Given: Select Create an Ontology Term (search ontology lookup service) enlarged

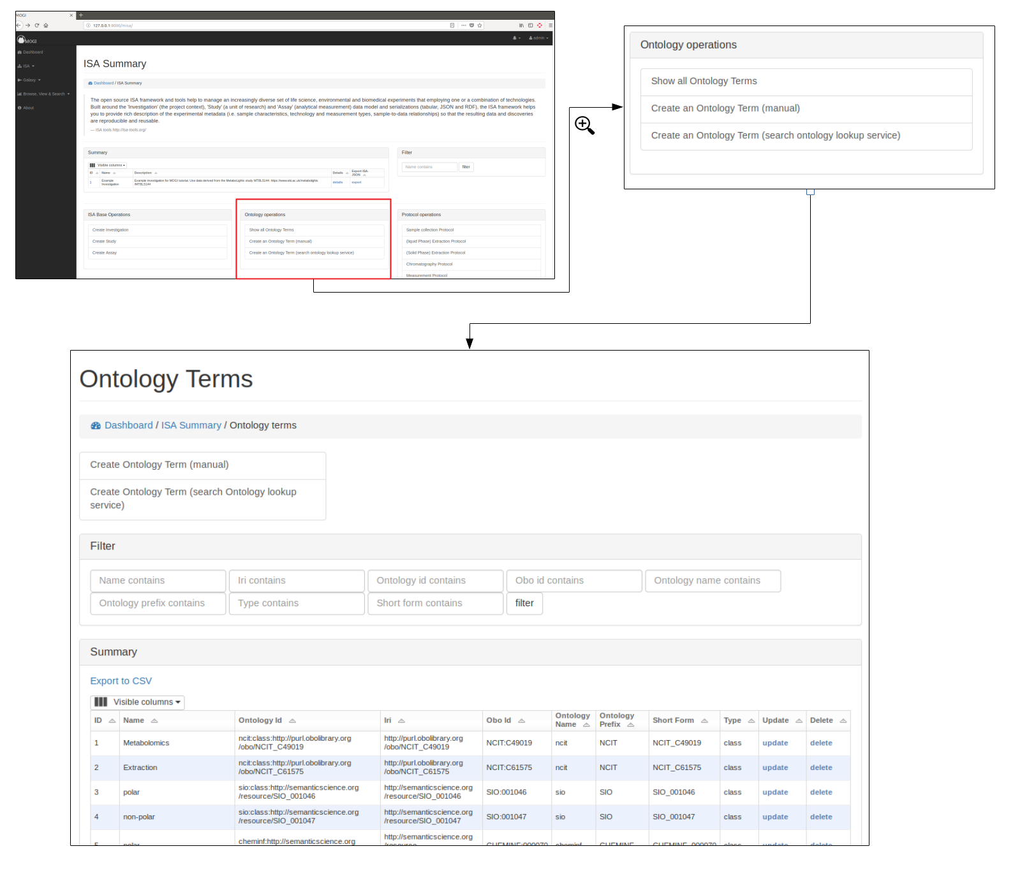Looking at the screenshot, I should pyautogui.click(x=806, y=136).
